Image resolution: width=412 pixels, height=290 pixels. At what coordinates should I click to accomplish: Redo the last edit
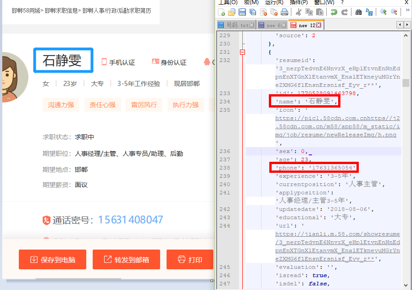pos(345,12)
